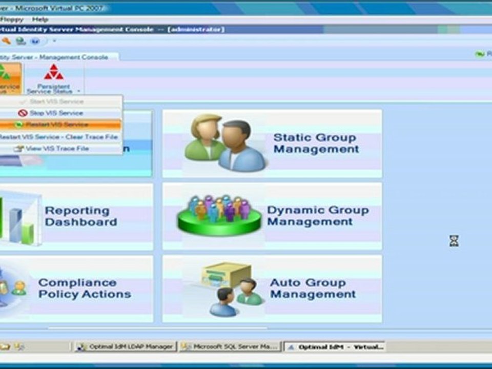
Task: Open Dynamic Group Management tile
Action: 272,216
